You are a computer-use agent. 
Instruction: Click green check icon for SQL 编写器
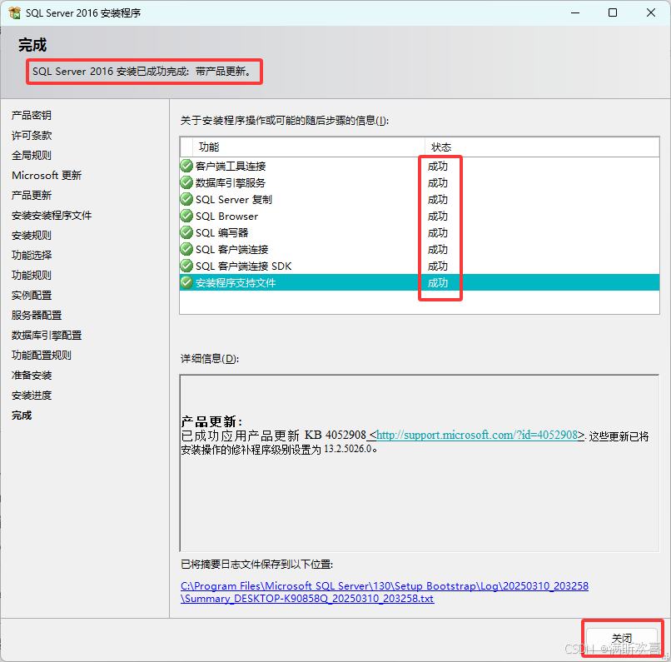pyautogui.click(x=186, y=232)
